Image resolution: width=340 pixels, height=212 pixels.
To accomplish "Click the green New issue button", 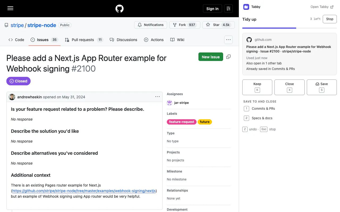I will click(211, 57).
